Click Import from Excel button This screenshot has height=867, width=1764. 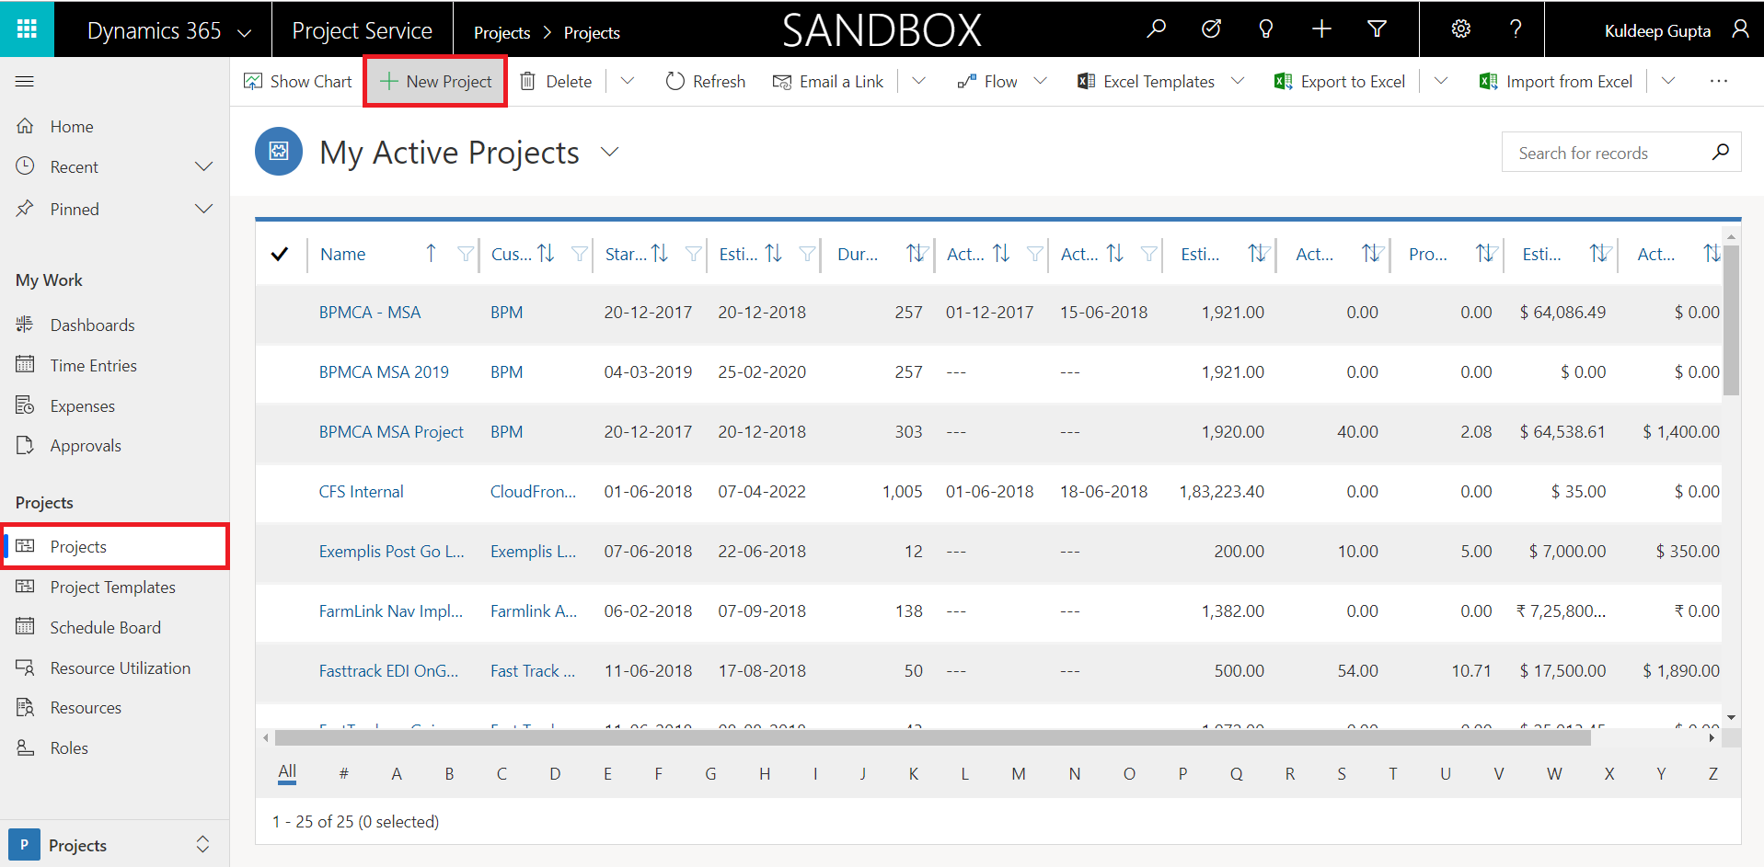pos(1556,82)
